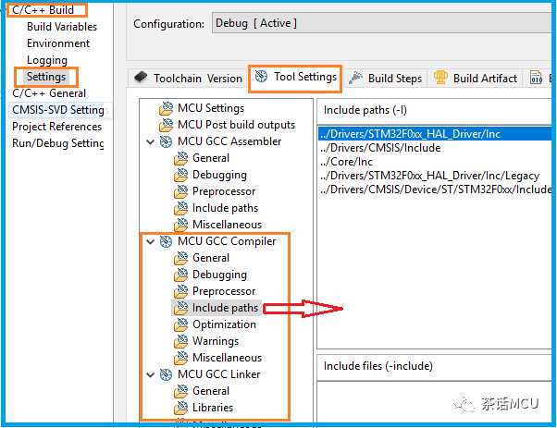This screenshot has width=557, height=428.
Task: Click the Assembler Miscellaneous folder icon
Action: [x=181, y=225]
